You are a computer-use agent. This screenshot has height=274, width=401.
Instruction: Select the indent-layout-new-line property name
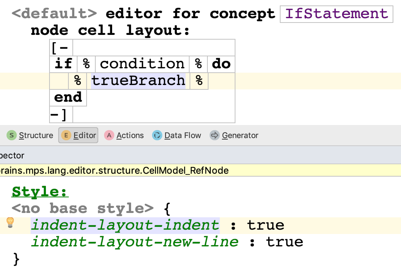point(135,242)
